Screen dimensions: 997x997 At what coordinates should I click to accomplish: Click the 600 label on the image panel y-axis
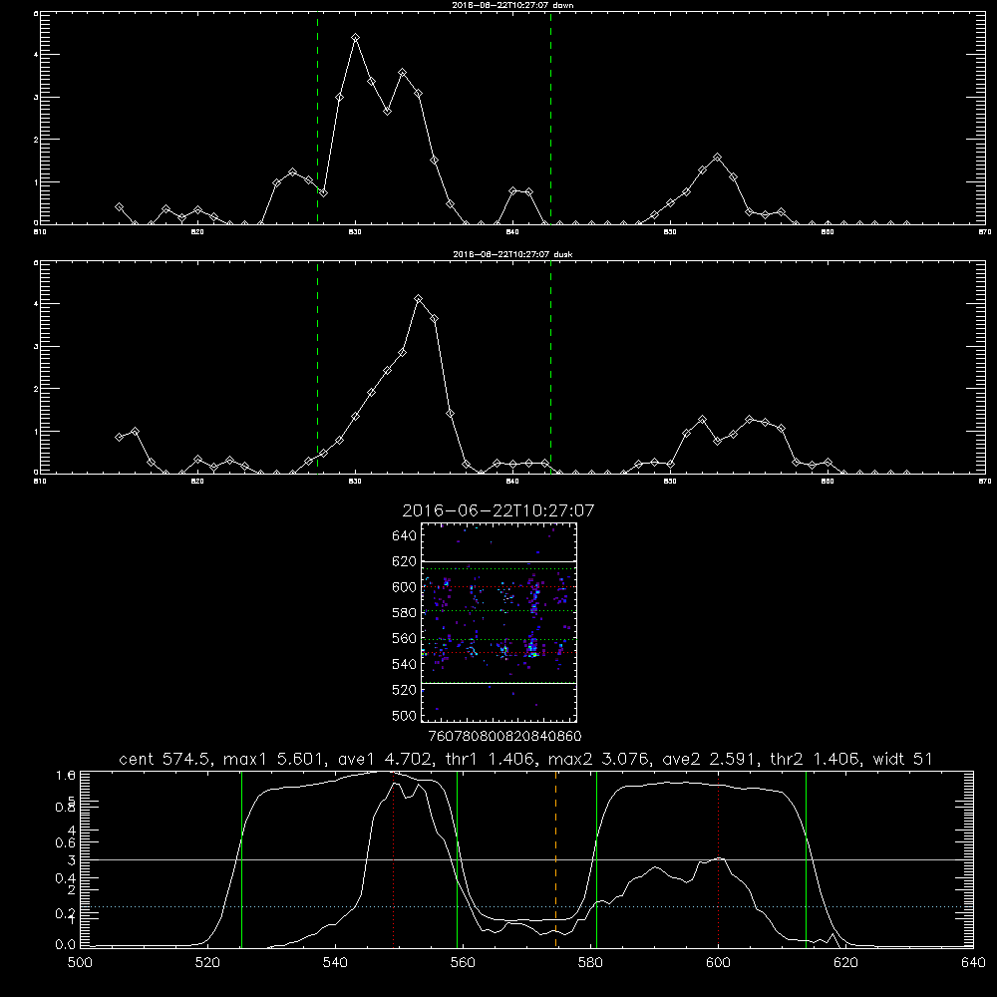point(404,587)
